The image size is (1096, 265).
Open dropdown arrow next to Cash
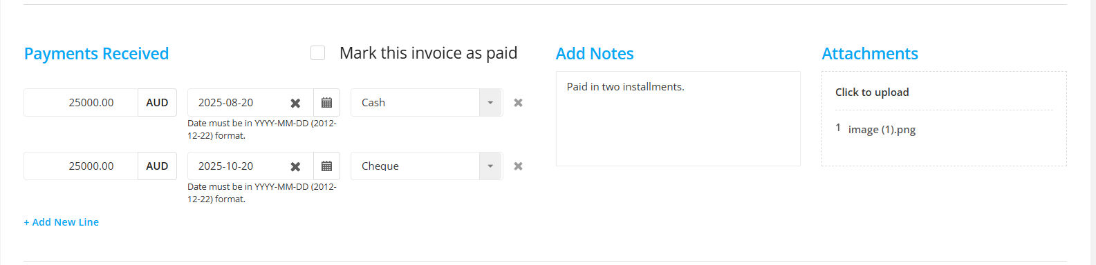pyautogui.click(x=490, y=103)
